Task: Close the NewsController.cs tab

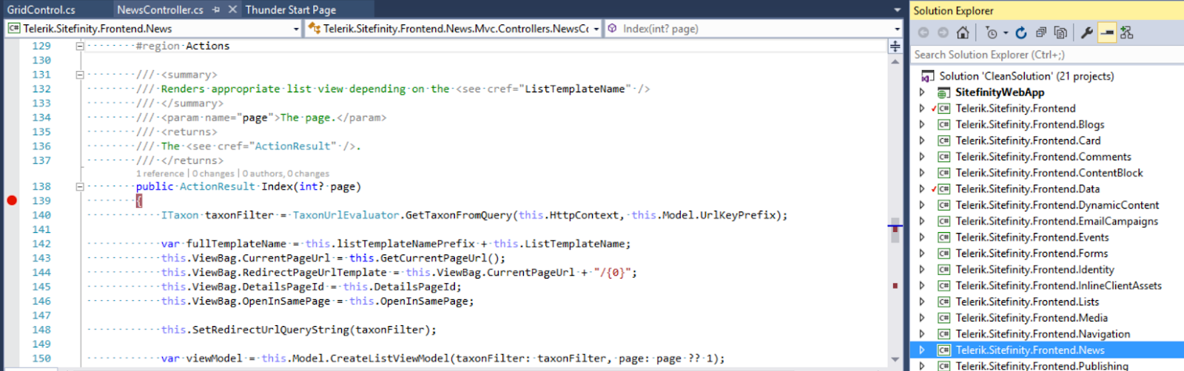Action: (232, 10)
